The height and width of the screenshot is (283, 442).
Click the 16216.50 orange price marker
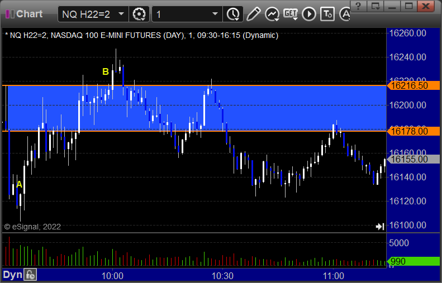tap(413, 85)
